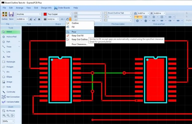Expand the Trace tool dropdown arrow
Image resolution: width=192 pixels, height=124 pixels.
click(x=19, y=47)
